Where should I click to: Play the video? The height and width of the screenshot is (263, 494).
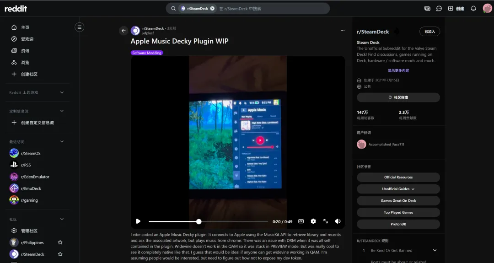[138, 221]
